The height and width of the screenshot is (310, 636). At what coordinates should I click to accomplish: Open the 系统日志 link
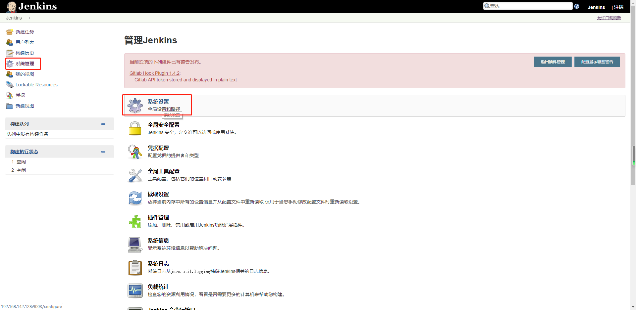pos(158,264)
